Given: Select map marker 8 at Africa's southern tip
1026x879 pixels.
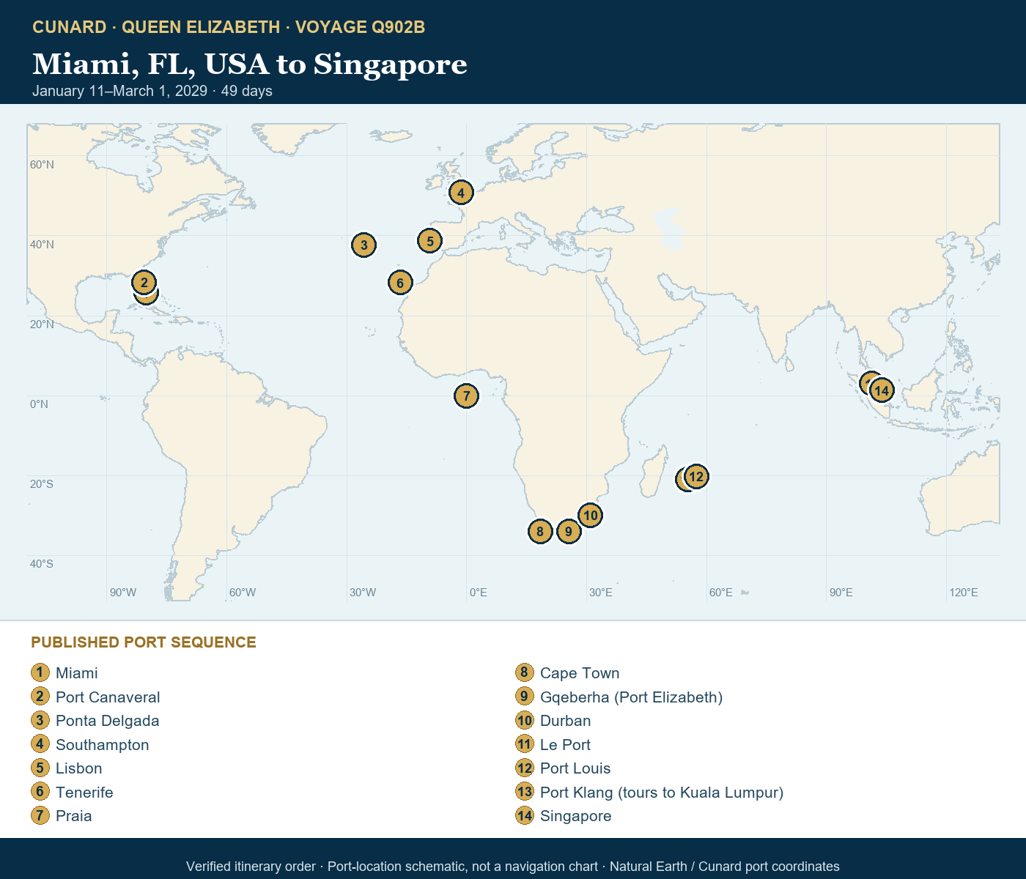Looking at the screenshot, I should [x=539, y=531].
